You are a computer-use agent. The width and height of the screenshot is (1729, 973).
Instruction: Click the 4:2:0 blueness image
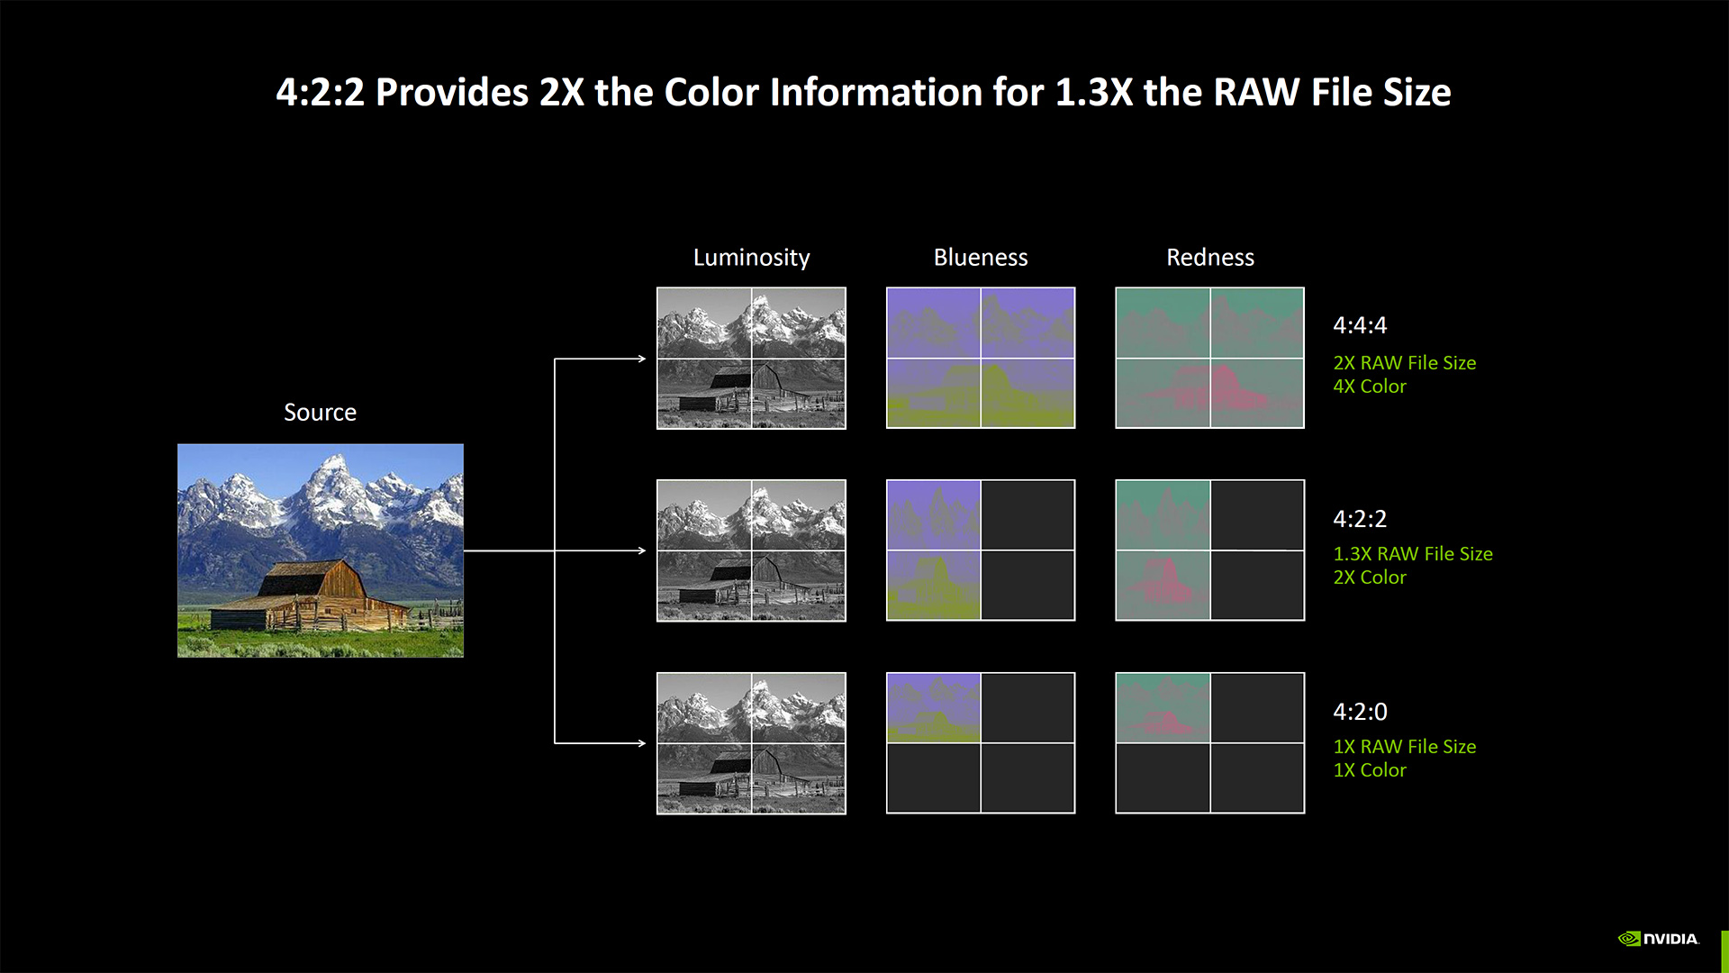pyautogui.click(x=981, y=742)
